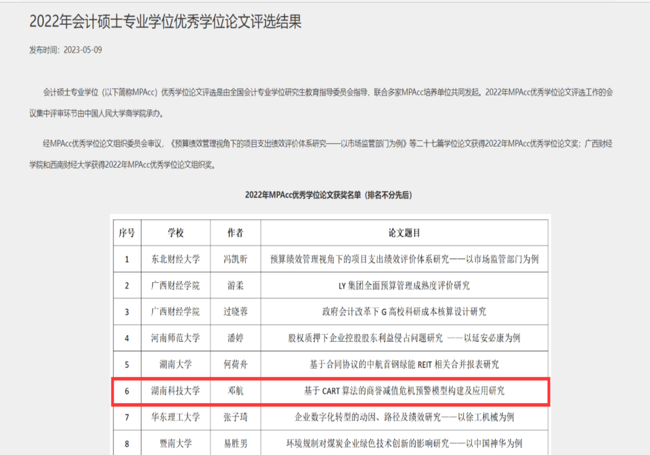This screenshot has width=650, height=455.
Task: Click the 中国神华 thesis title in row 8
Action: point(404,444)
